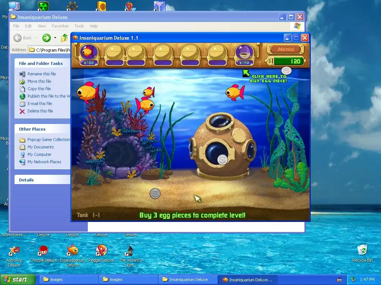Expand the Details panel
381x285 pixels.
point(42,180)
